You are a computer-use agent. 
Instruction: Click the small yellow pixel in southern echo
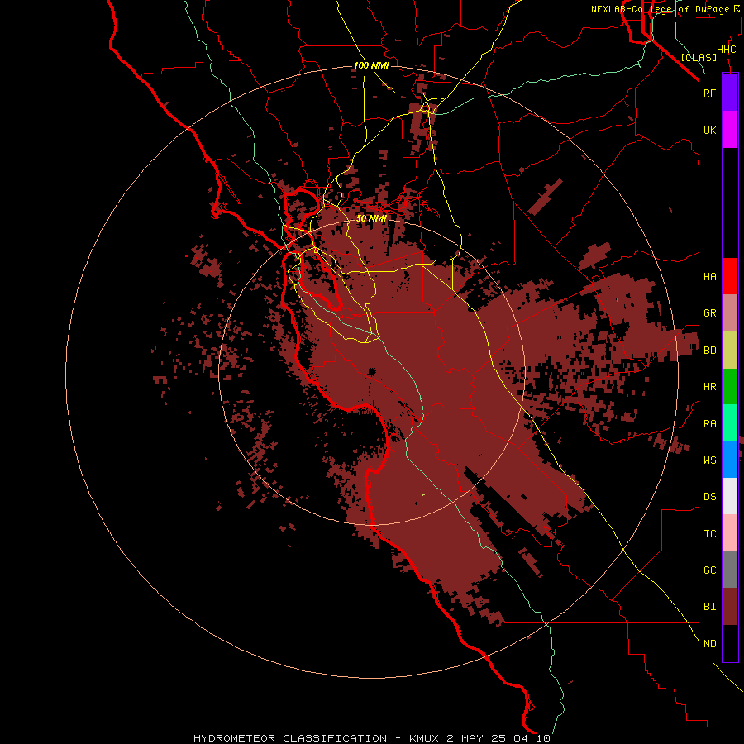(x=422, y=495)
